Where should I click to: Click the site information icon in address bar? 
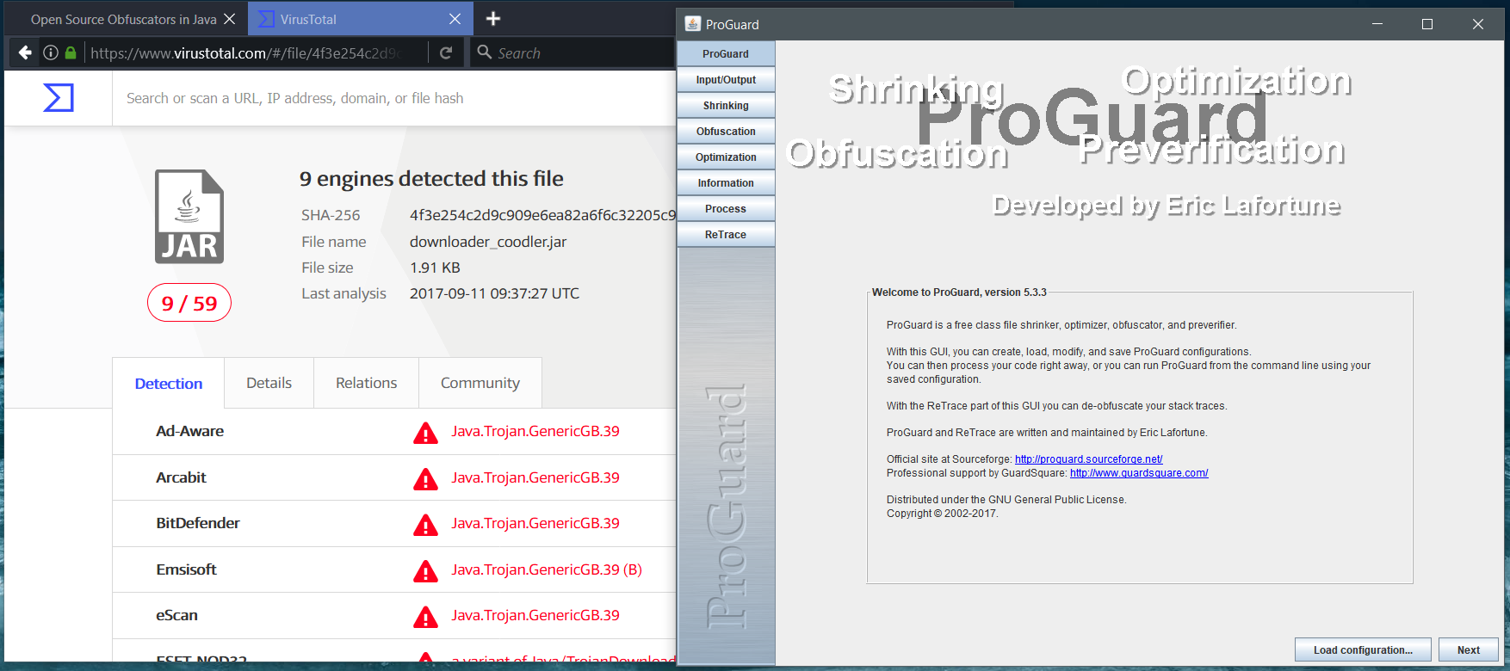pos(51,52)
